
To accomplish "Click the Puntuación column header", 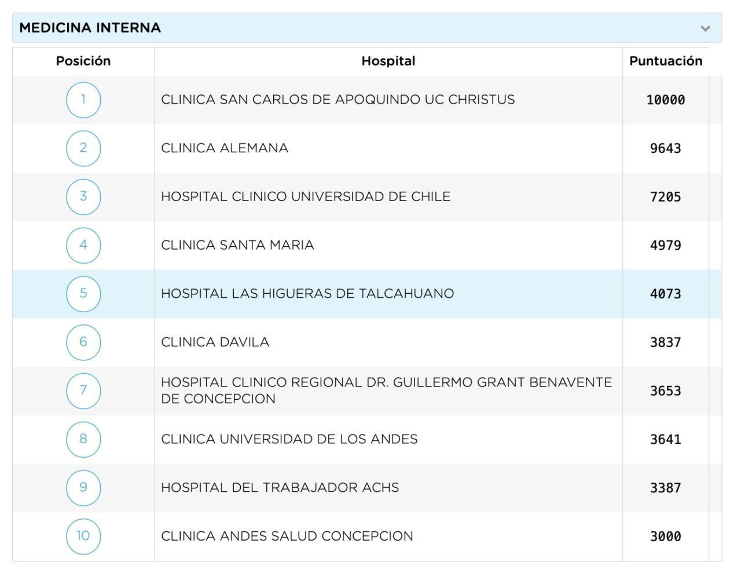I will click(x=665, y=61).
